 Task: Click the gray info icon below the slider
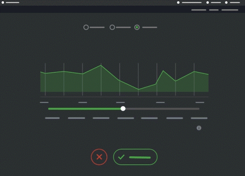[x=199, y=128]
